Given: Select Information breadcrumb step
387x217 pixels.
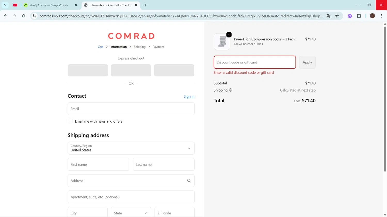Looking at the screenshot, I should point(118,47).
